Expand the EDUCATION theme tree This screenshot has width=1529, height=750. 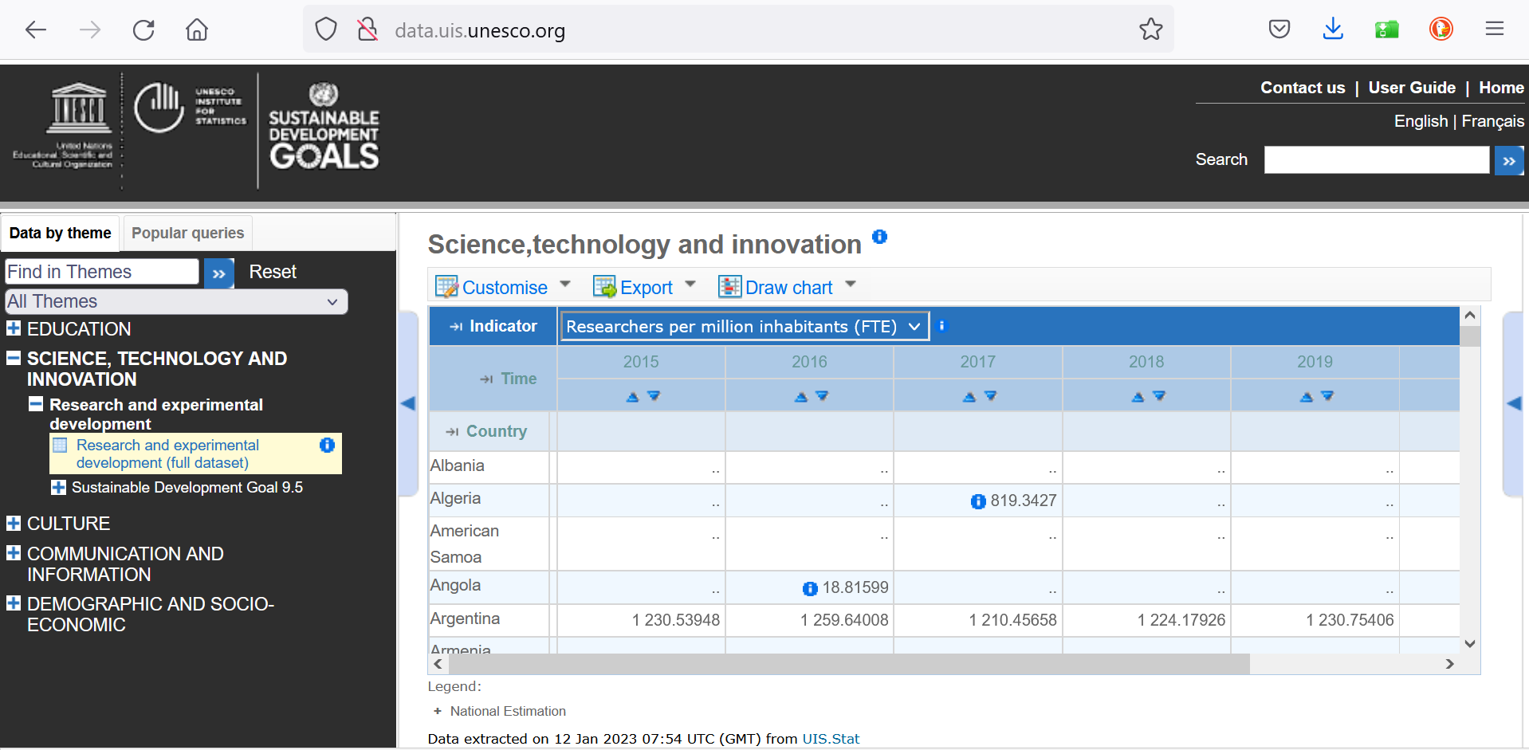coord(14,328)
